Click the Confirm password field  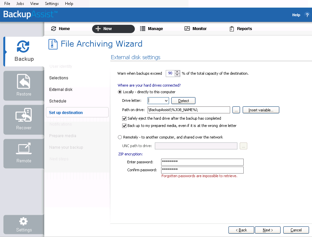(202, 170)
